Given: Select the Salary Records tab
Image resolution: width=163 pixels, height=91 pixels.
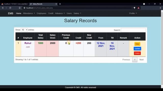Looking at the screenshot, I should coord(43,4).
